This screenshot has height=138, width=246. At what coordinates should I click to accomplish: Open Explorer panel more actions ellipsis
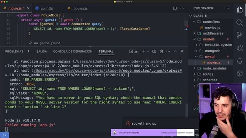pyautogui.click(x=227, y=8)
